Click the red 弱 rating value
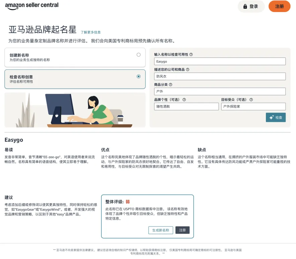 (128, 202)
